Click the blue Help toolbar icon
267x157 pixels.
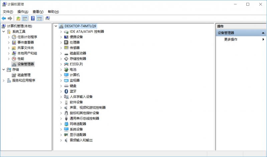(x=33, y=18)
